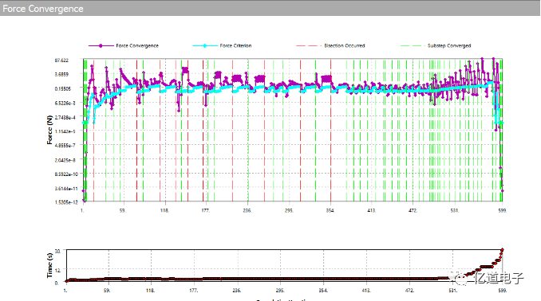
Task: Click the 118 tick on force chart
Action: pos(164,210)
